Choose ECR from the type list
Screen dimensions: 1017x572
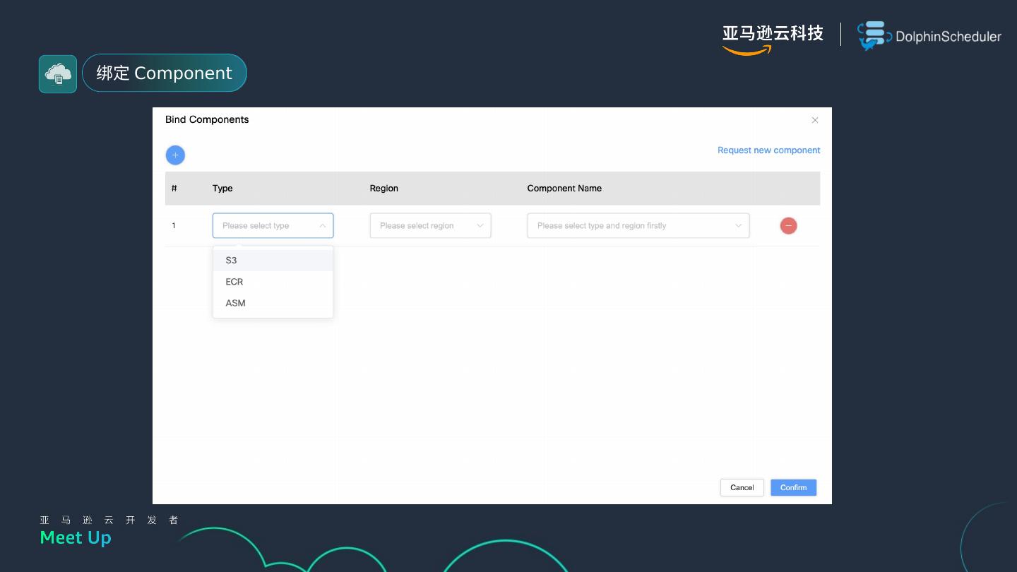(x=234, y=282)
